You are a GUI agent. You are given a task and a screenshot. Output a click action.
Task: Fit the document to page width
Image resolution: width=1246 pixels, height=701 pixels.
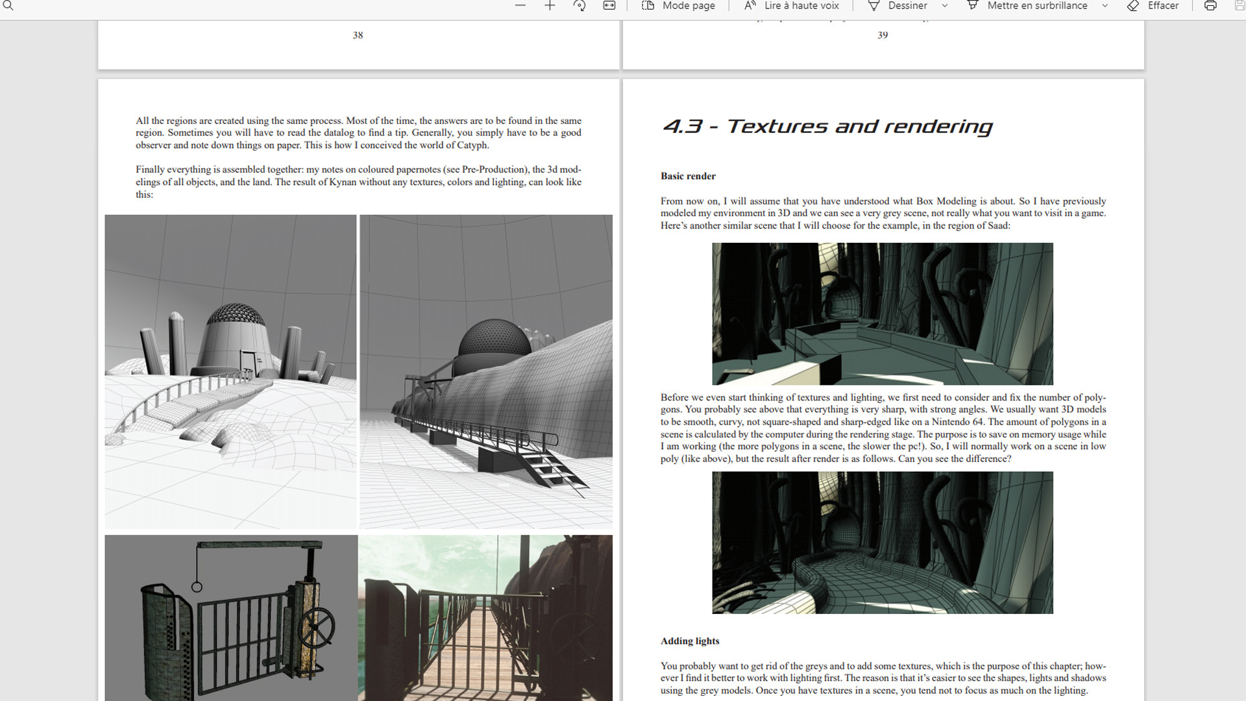609,5
